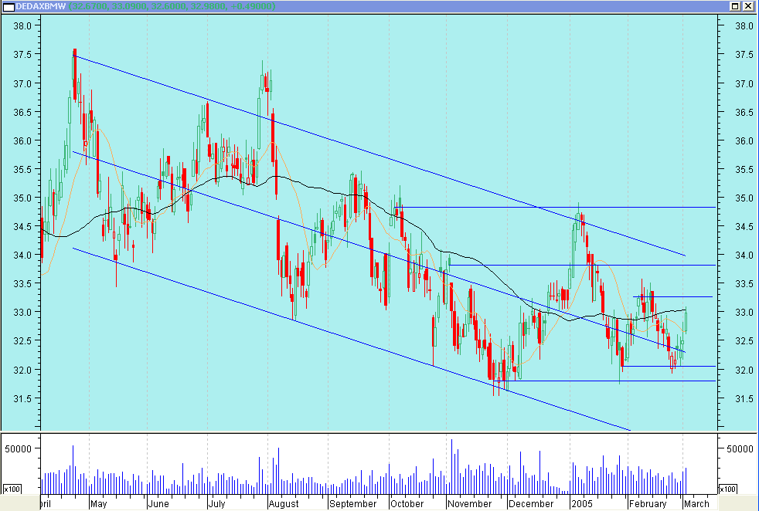759x511 pixels.
Task: Click the August label on the date axis
Action: [x=283, y=504]
